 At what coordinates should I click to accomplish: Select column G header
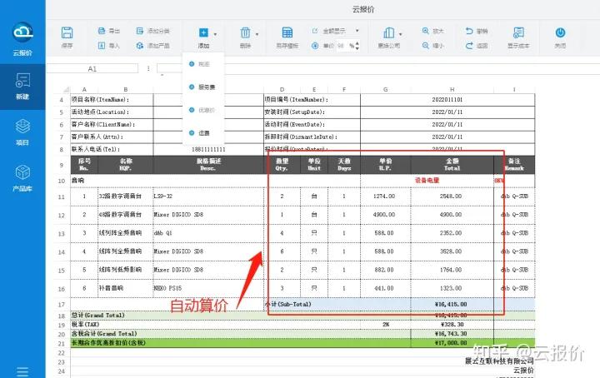coord(385,89)
